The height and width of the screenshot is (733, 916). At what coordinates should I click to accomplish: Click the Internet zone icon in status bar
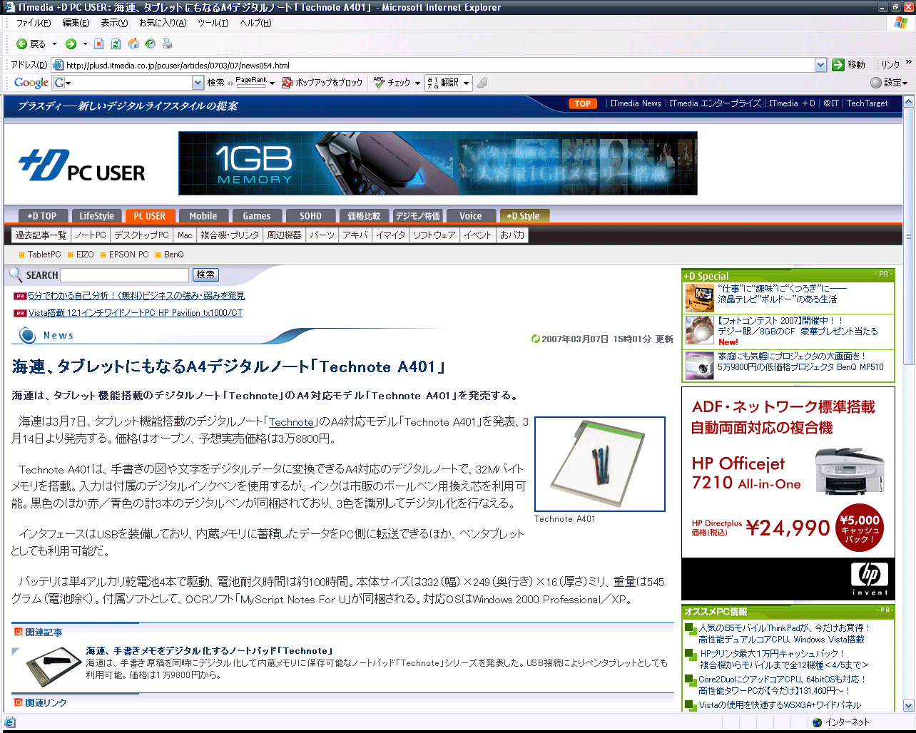click(x=817, y=722)
